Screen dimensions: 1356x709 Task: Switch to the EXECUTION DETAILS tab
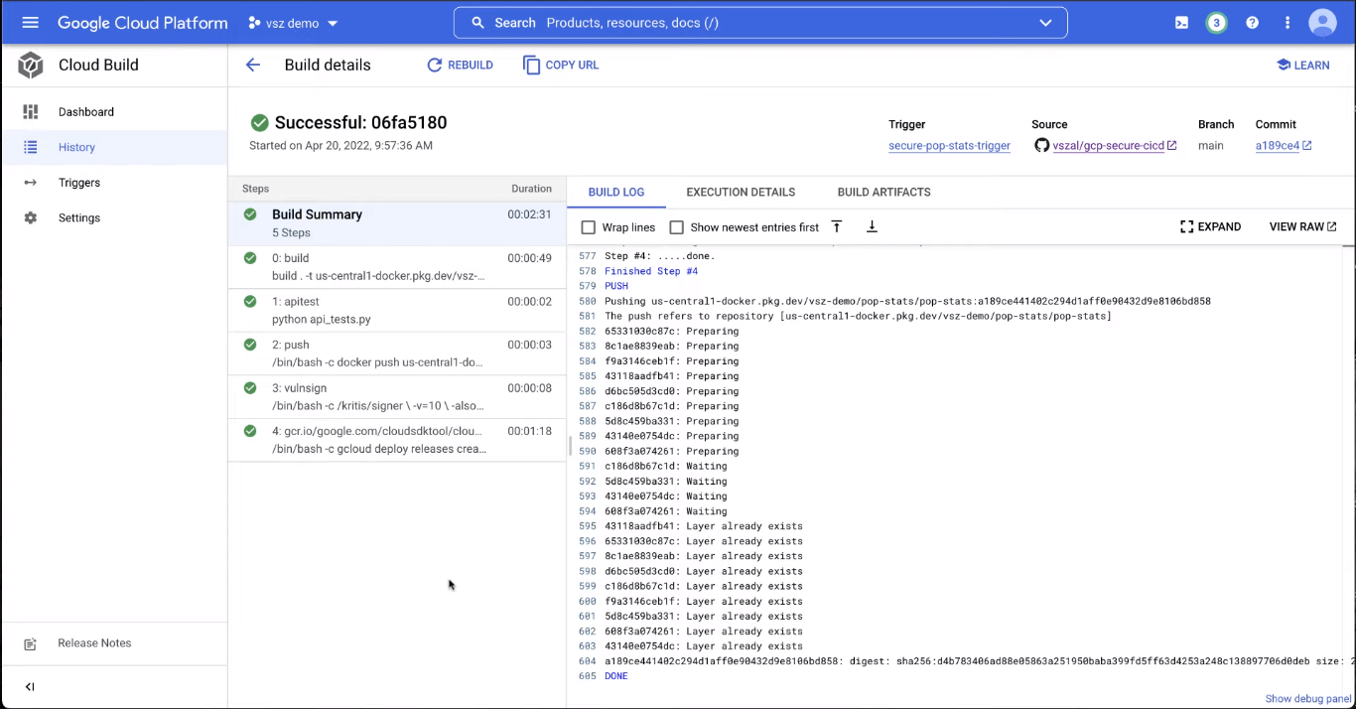tap(741, 192)
